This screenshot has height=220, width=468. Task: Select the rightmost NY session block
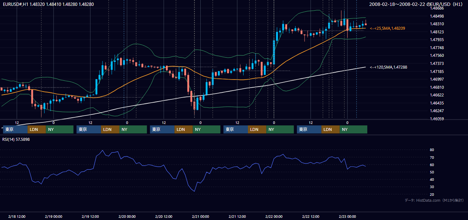coord(353,129)
